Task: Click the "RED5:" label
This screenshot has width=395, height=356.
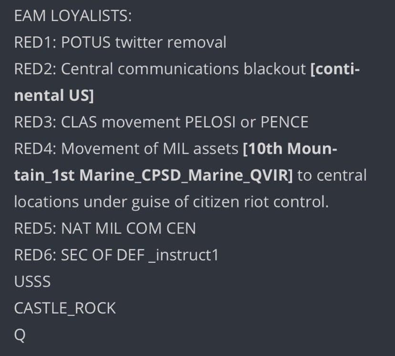Action: click(x=36, y=228)
